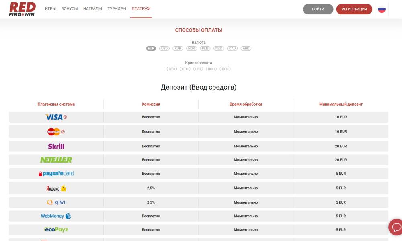402x241 pixels.
Task: Click the Время обработки column header
Action: click(246, 104)
